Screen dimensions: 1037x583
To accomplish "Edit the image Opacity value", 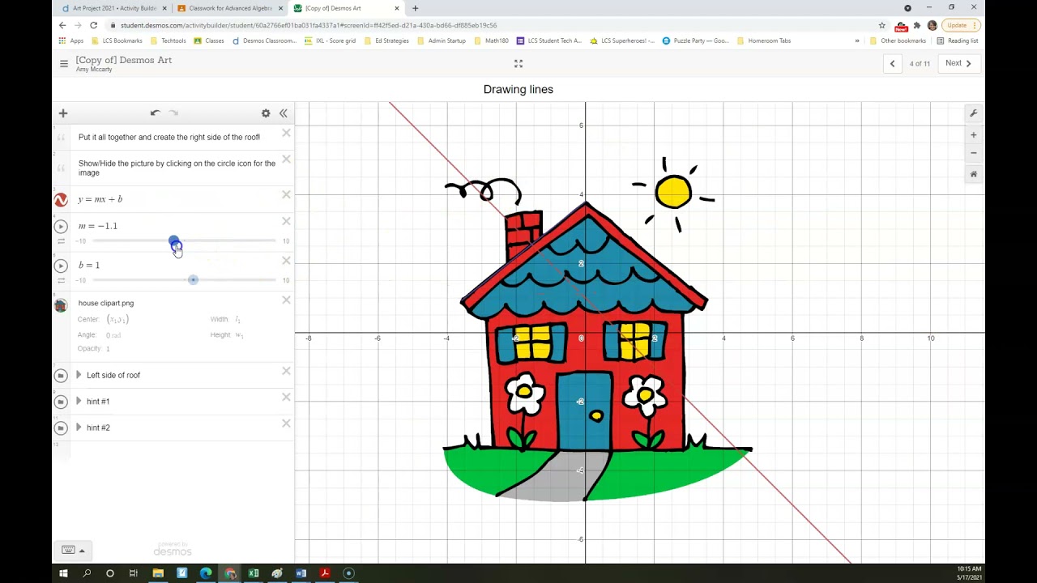I will point(107,349).
